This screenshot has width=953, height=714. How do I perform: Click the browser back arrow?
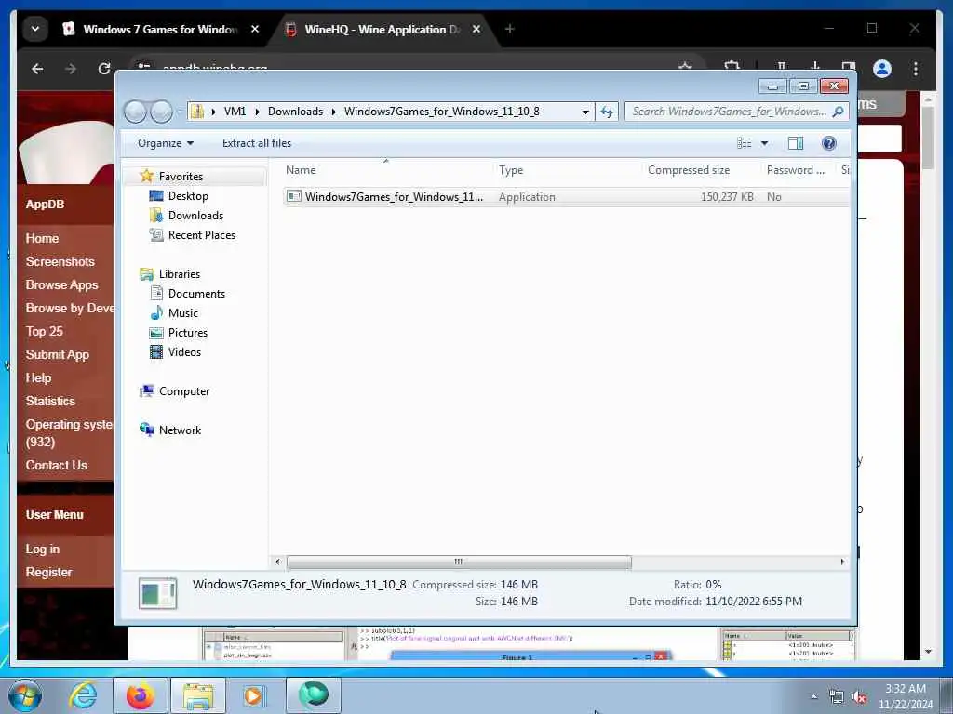click(37, 69)
